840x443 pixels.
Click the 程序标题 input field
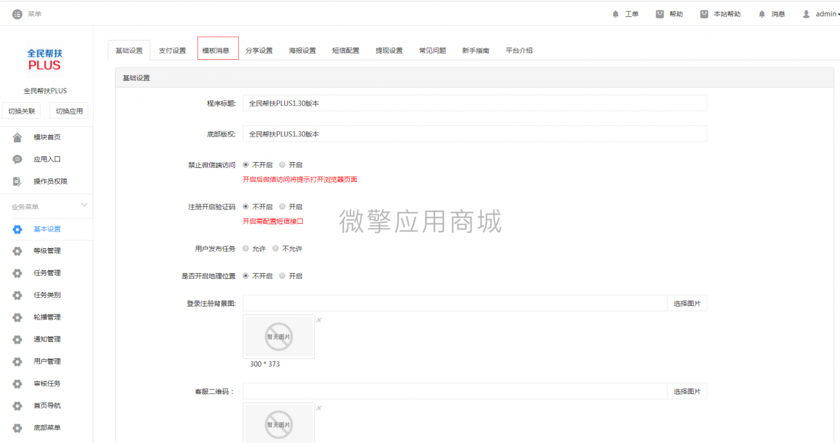(x=474, y=103)
